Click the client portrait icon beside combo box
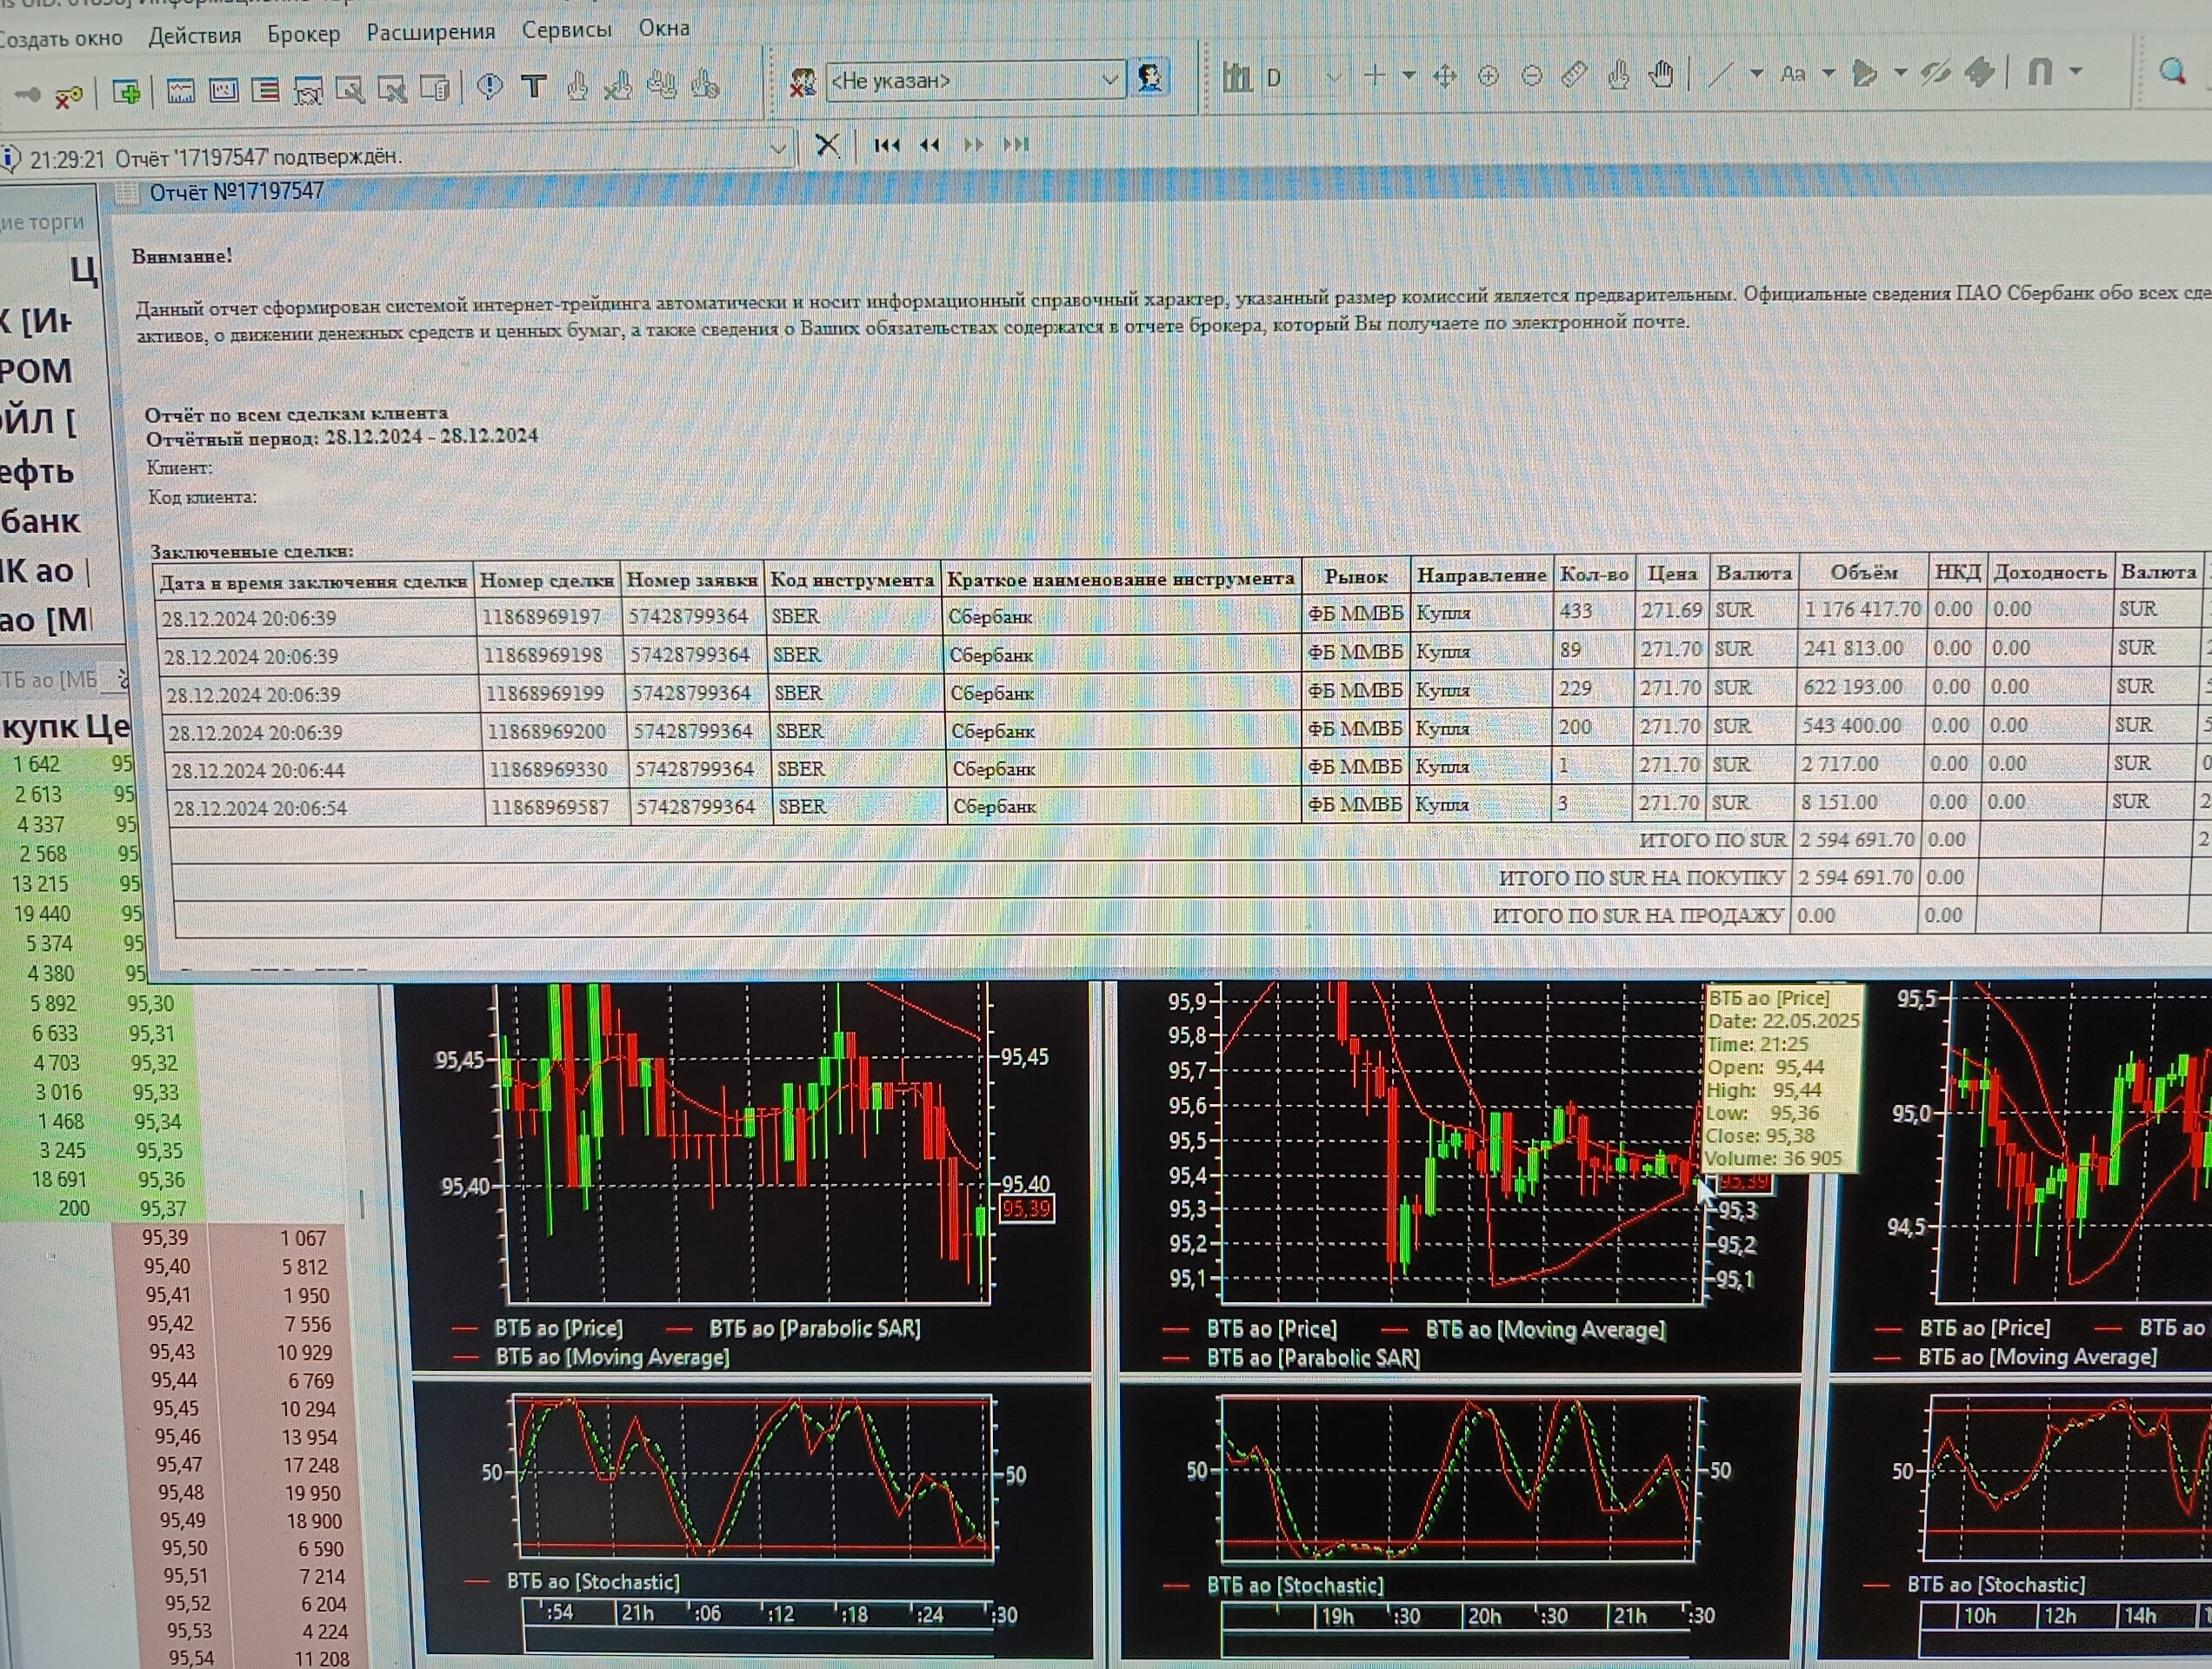Image resolution: width=2212 pixels, height=1669 pixels. (1150, 78)
